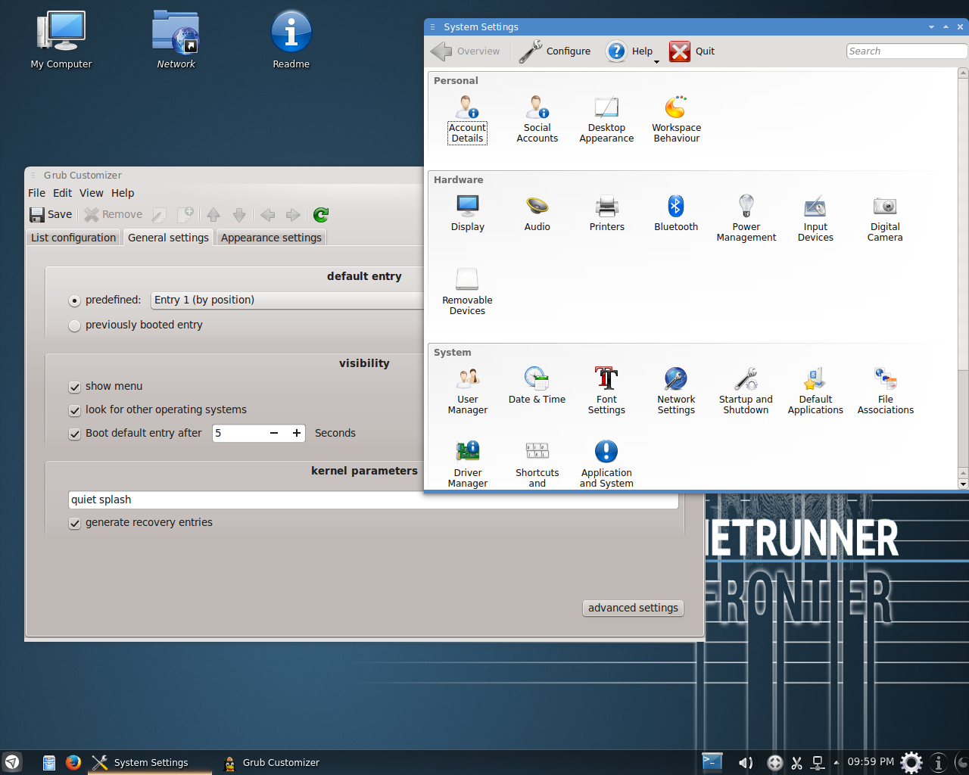
Task: Open Workspace Behaviour settings
Action: pos(676,120)
